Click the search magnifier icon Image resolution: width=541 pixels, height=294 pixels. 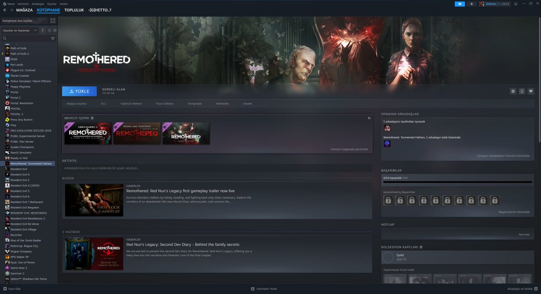5,38
